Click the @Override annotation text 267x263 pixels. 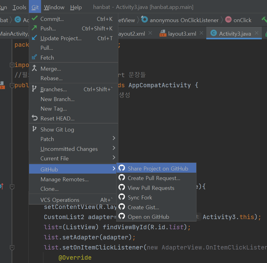(x=75, y=257)
